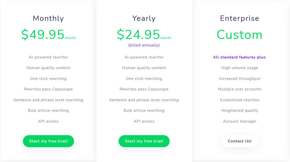Click 'API access' in Monthly column
The width and height of the screenshot is (290, 162).
pos(48,121)
